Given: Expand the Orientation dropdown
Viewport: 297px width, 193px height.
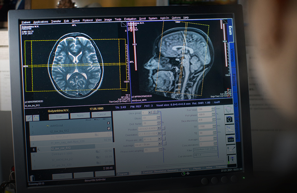Looking at the screenshot, I should point(159,133).
